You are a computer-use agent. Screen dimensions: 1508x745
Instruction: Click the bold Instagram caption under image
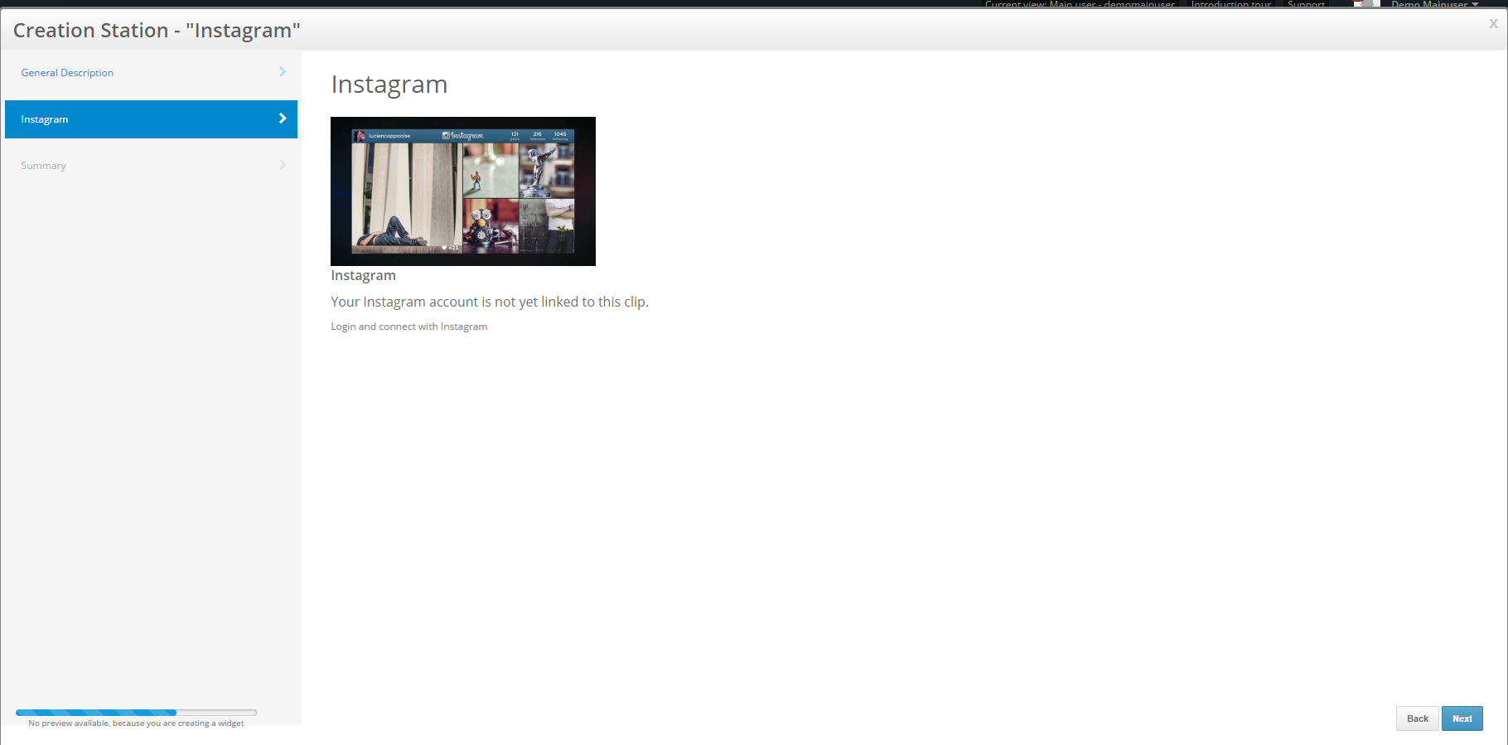tap(363, 275)
